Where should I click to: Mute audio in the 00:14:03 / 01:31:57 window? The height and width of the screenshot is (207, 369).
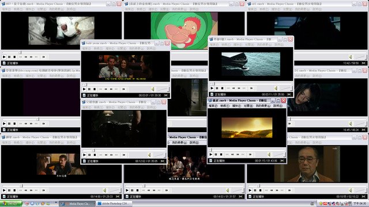pyautogui.click(x=228, y=190)
